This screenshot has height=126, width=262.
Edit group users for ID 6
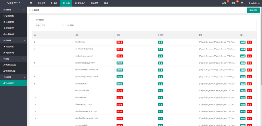click(x=161, y=63)
